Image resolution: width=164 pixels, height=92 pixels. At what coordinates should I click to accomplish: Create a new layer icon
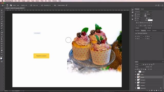pos(159,90)
